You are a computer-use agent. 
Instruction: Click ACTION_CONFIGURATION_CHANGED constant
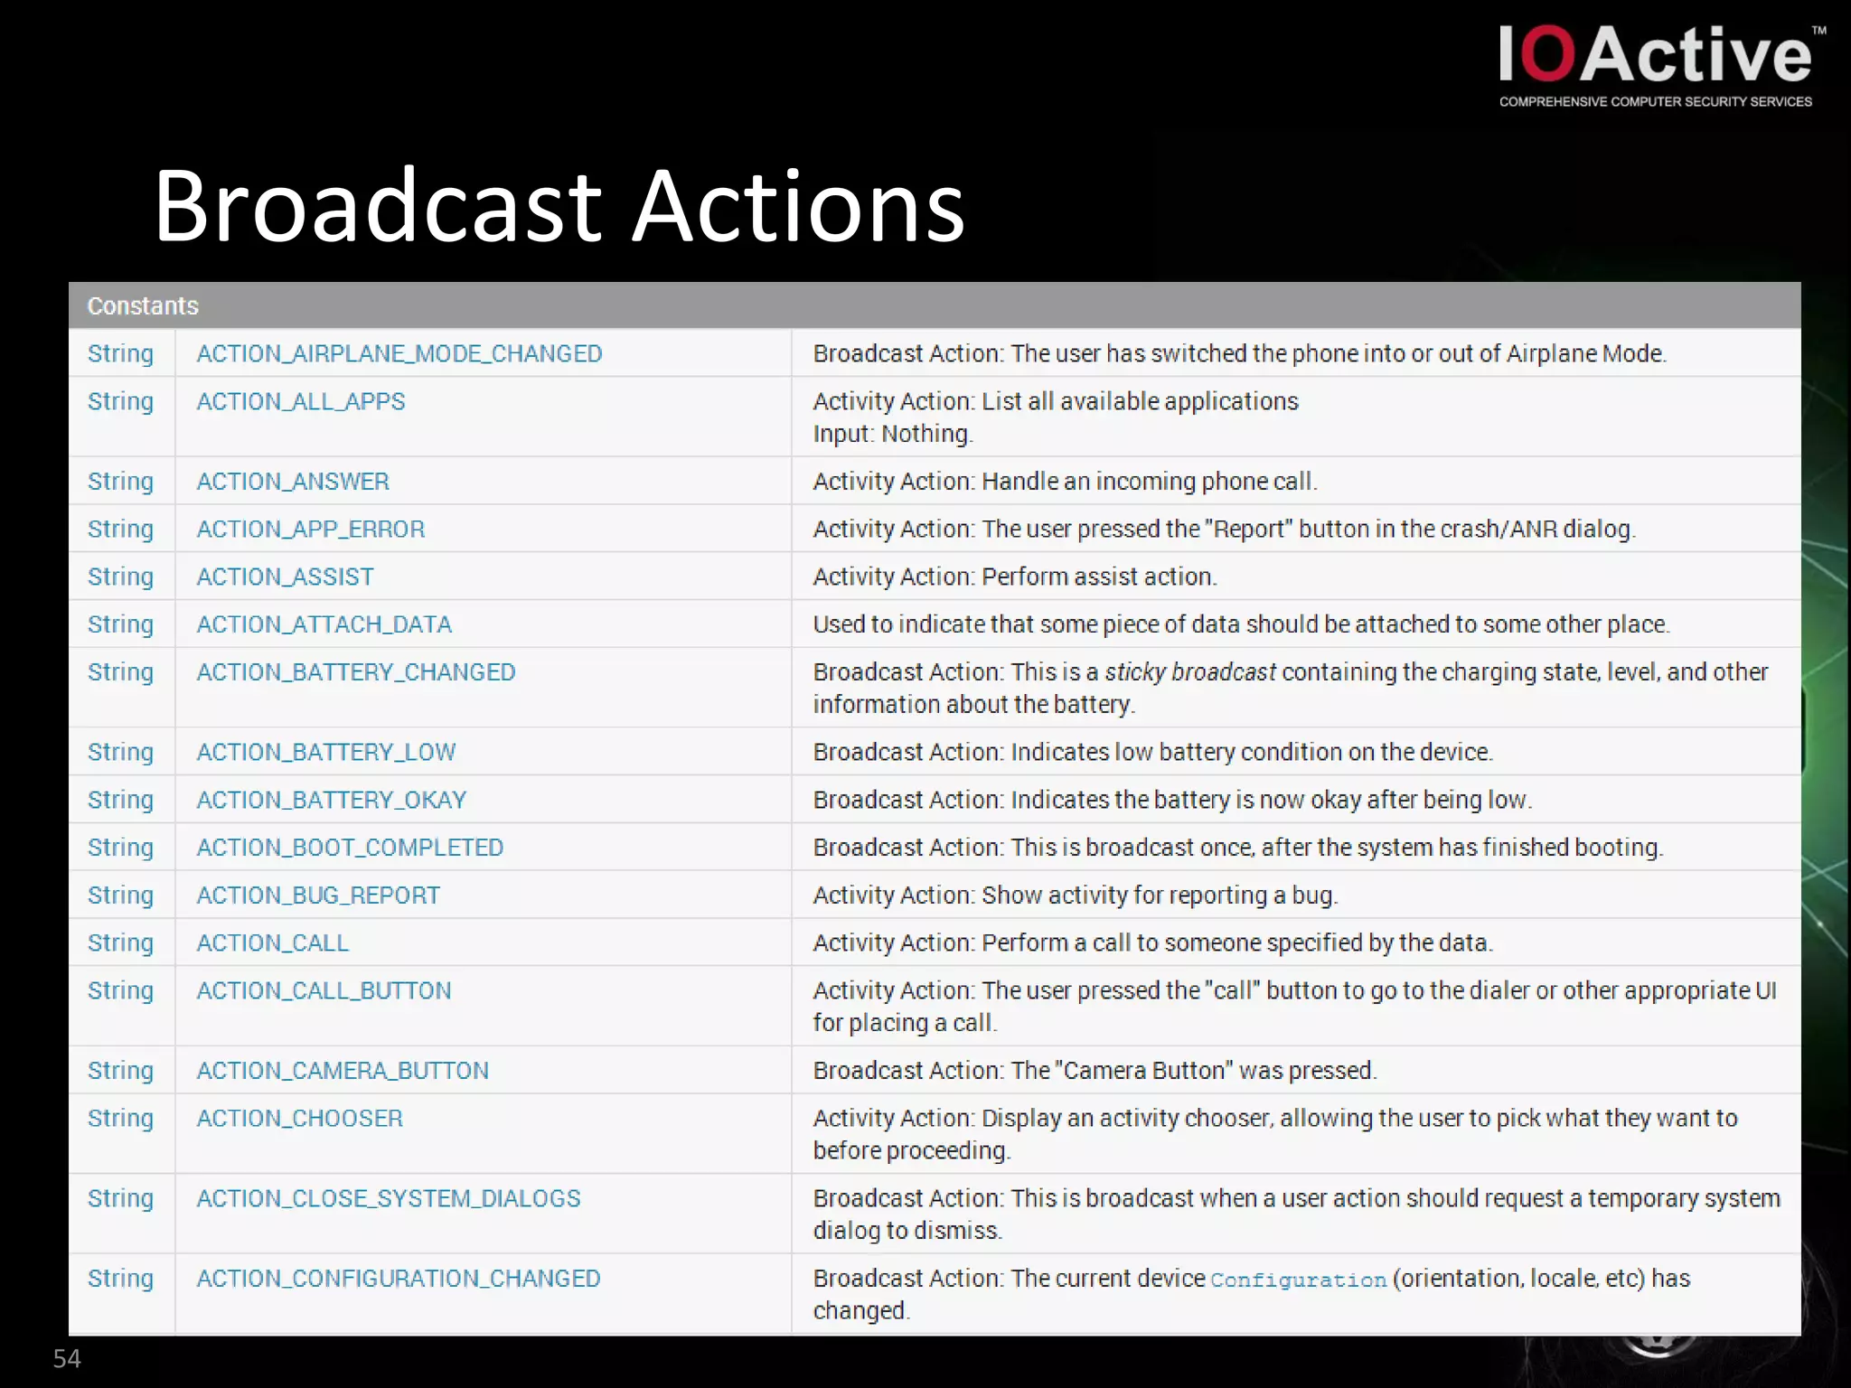pos(399,1279)
